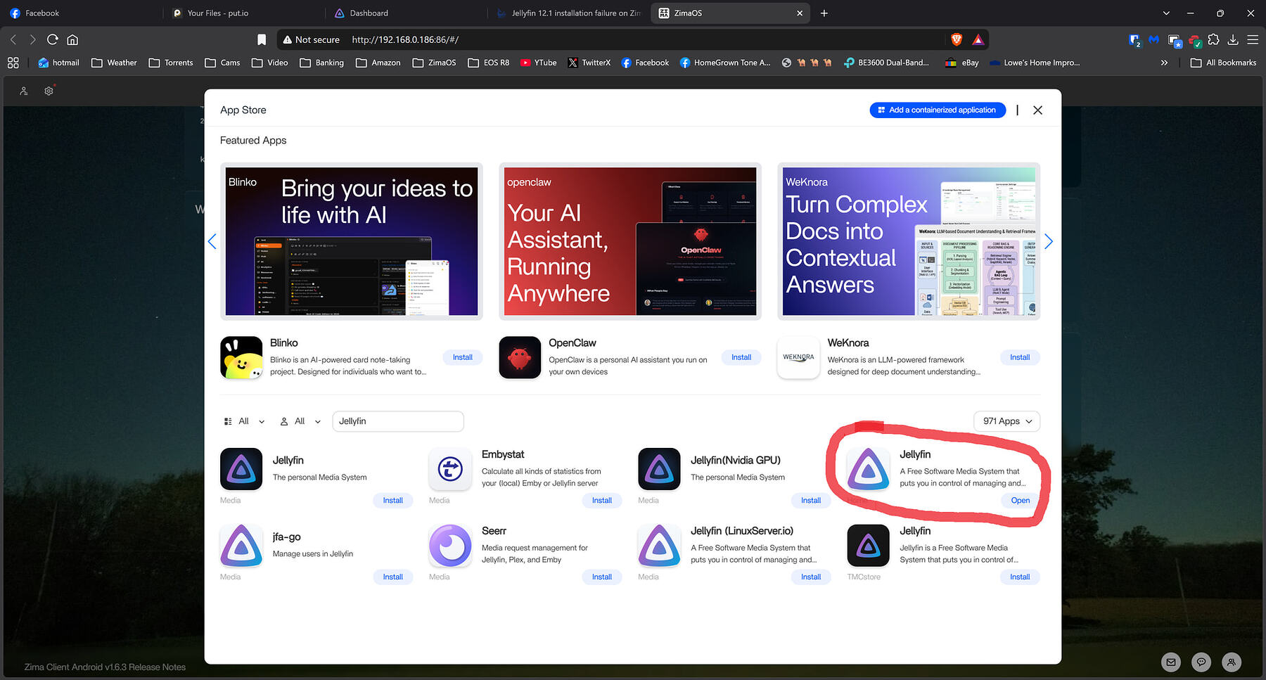The image size is (1266, 680).
Task: Install the Blinko app
Action: [463, 357]
